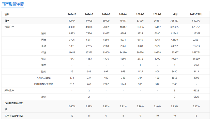Click the 2024-5 column header
The height and width of the screenshot is (120, 211).
[x=106, y=14]
